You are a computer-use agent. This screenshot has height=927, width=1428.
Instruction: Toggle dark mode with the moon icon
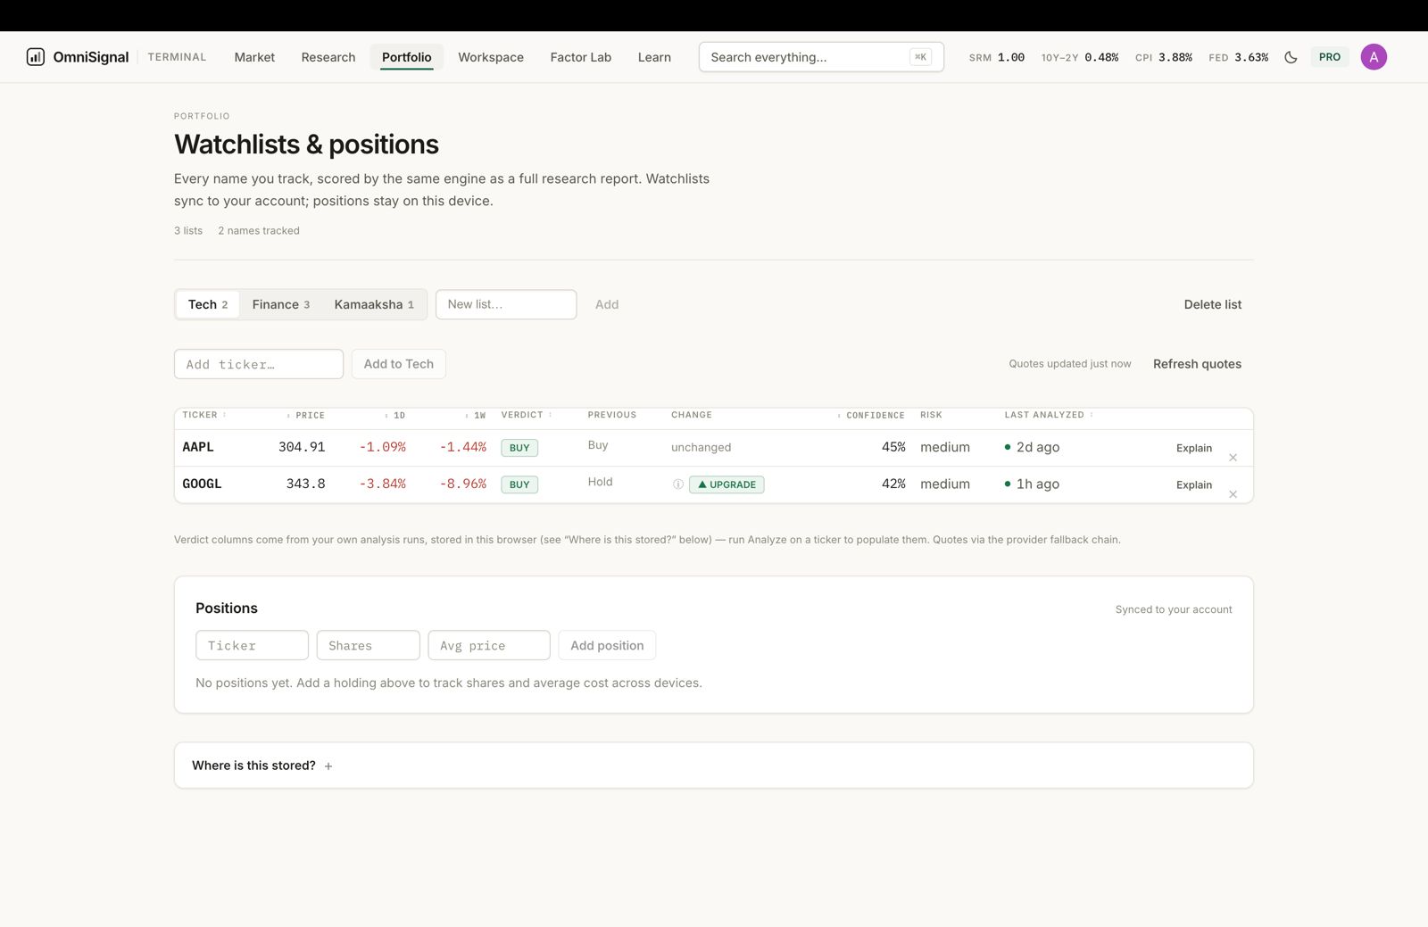(1291, 57)
